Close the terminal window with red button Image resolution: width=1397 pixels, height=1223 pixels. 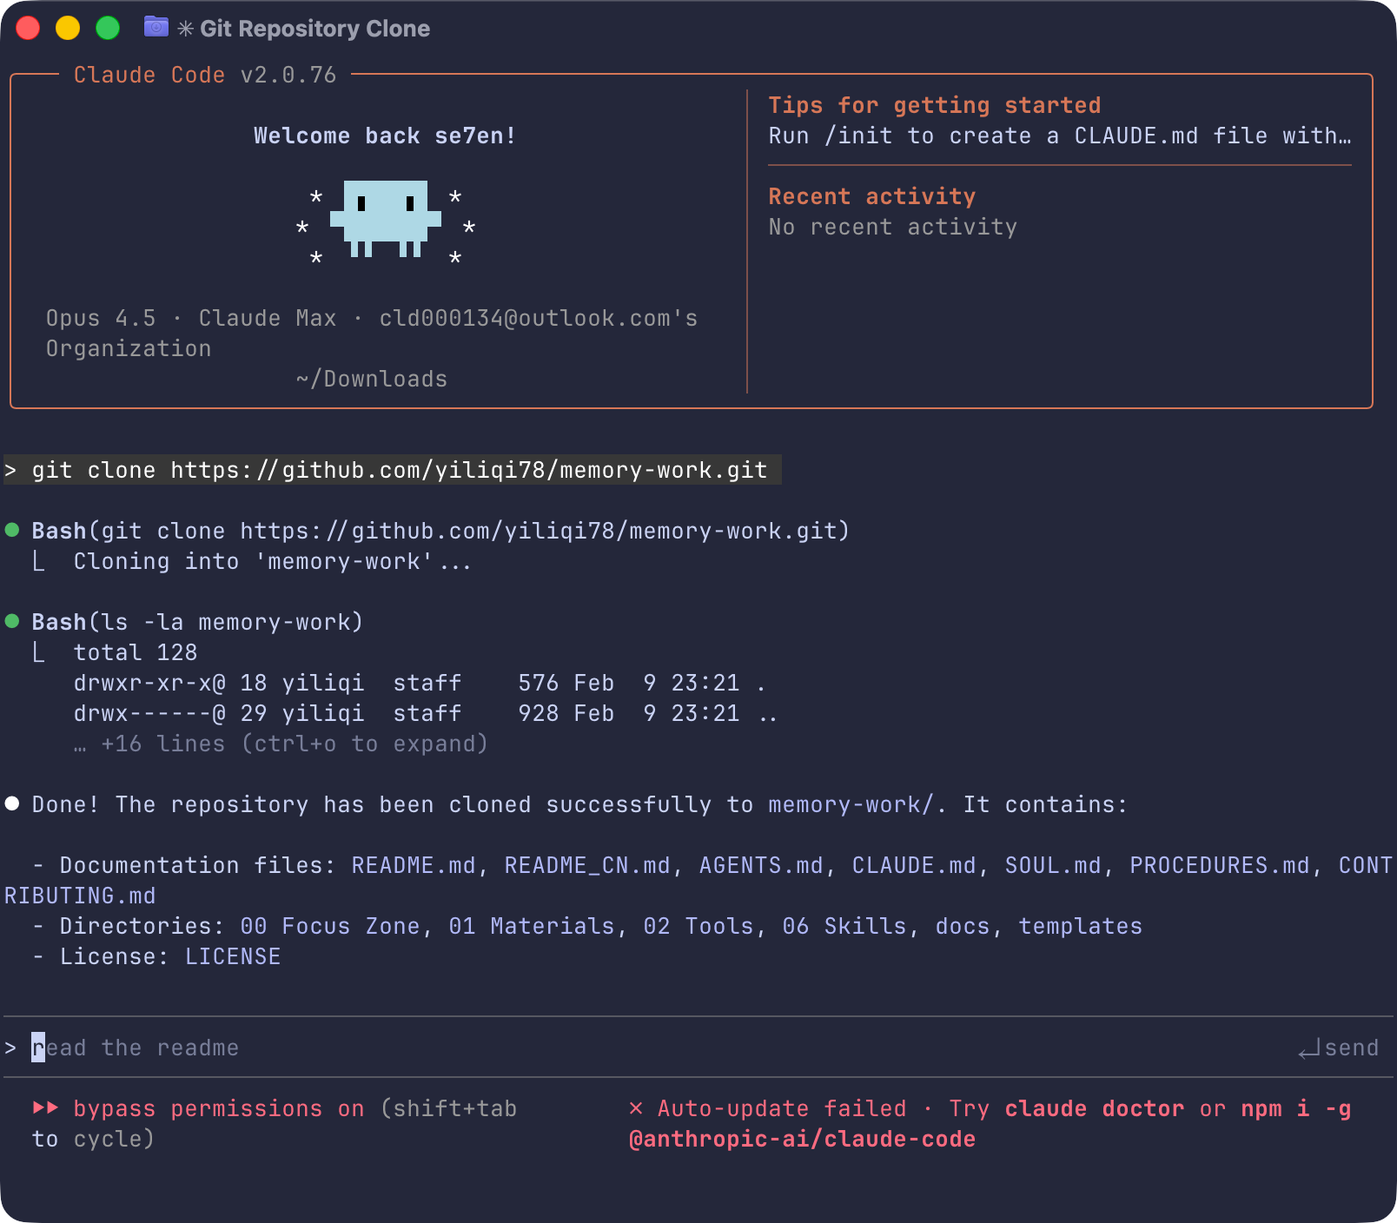click(28, 28)
